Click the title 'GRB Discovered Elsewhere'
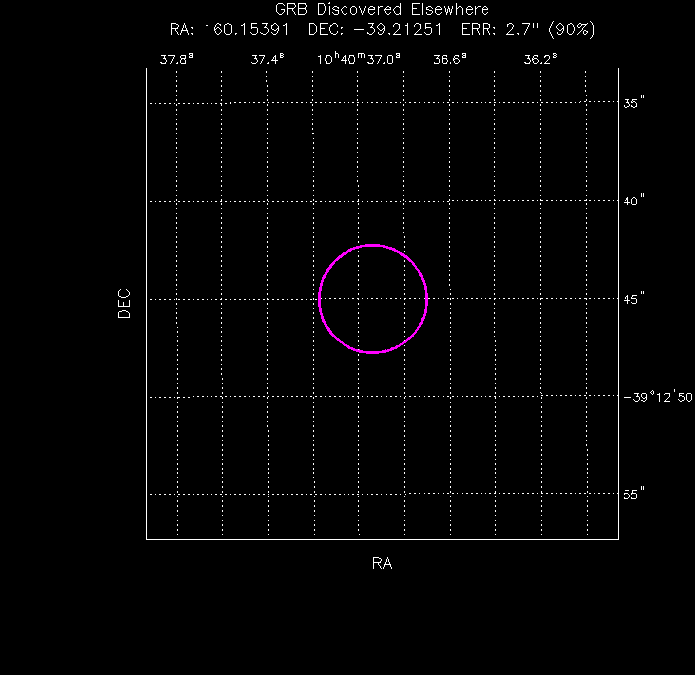The width and height of the screenshot is (695, 675). (x=381, y=9)
